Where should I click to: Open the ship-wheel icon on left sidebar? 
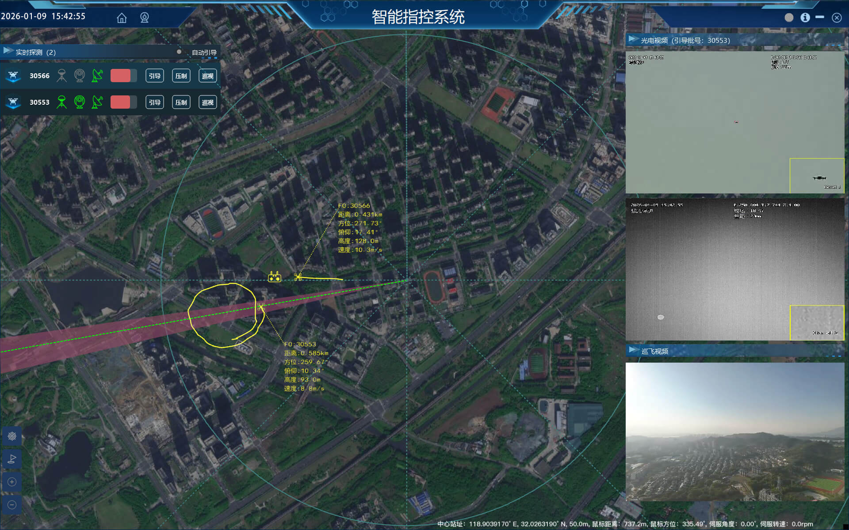click(x=12, y=436)
